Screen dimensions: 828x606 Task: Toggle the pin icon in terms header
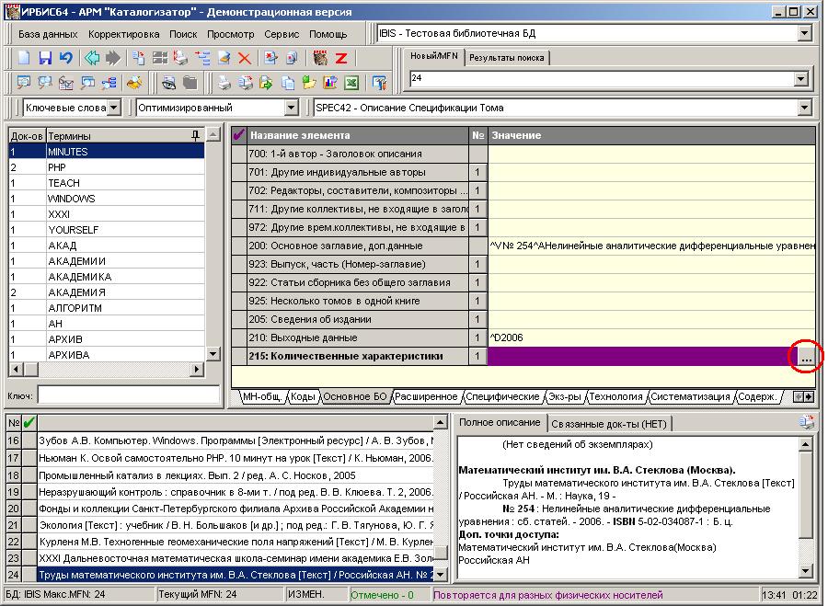click(x=195, y=136)
